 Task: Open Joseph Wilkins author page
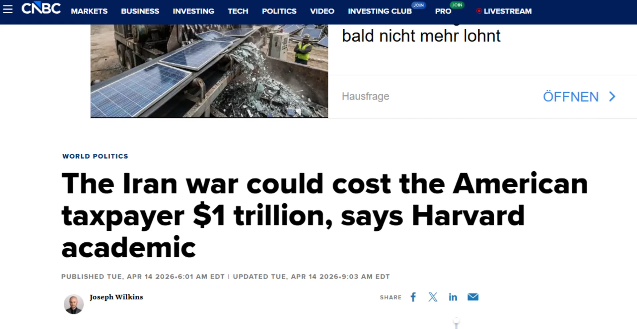116,297
